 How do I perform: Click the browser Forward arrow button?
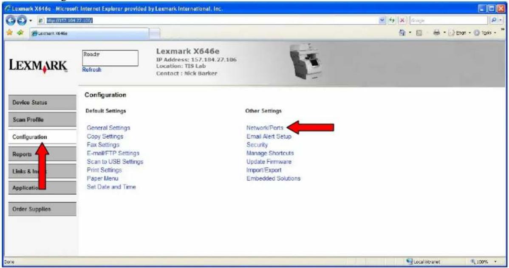click(x=21, y=21)
